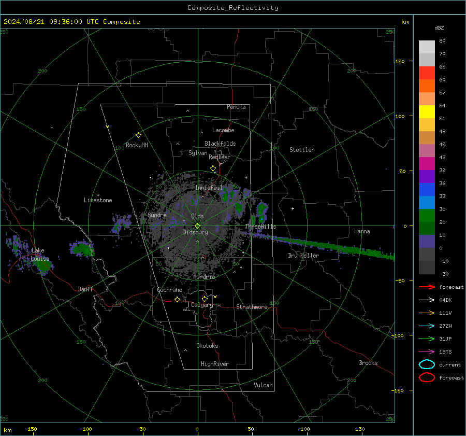Click the Ponoka label
466x436 pixels.
pyautogui.click(x=236, y=107)
